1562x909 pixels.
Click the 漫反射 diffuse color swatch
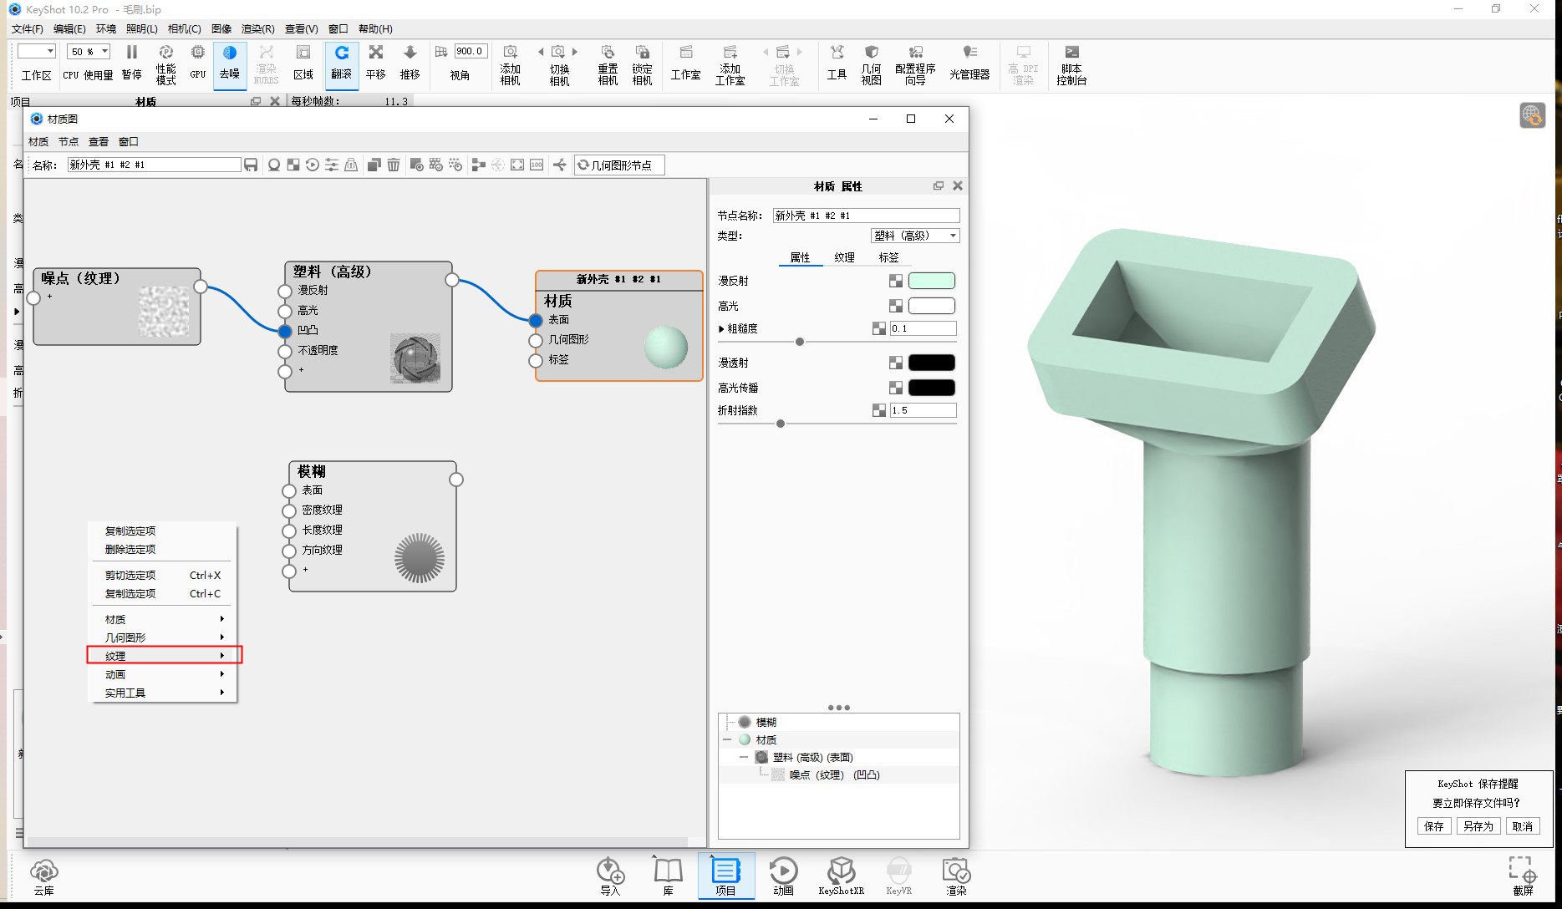(x=931, y=281)
